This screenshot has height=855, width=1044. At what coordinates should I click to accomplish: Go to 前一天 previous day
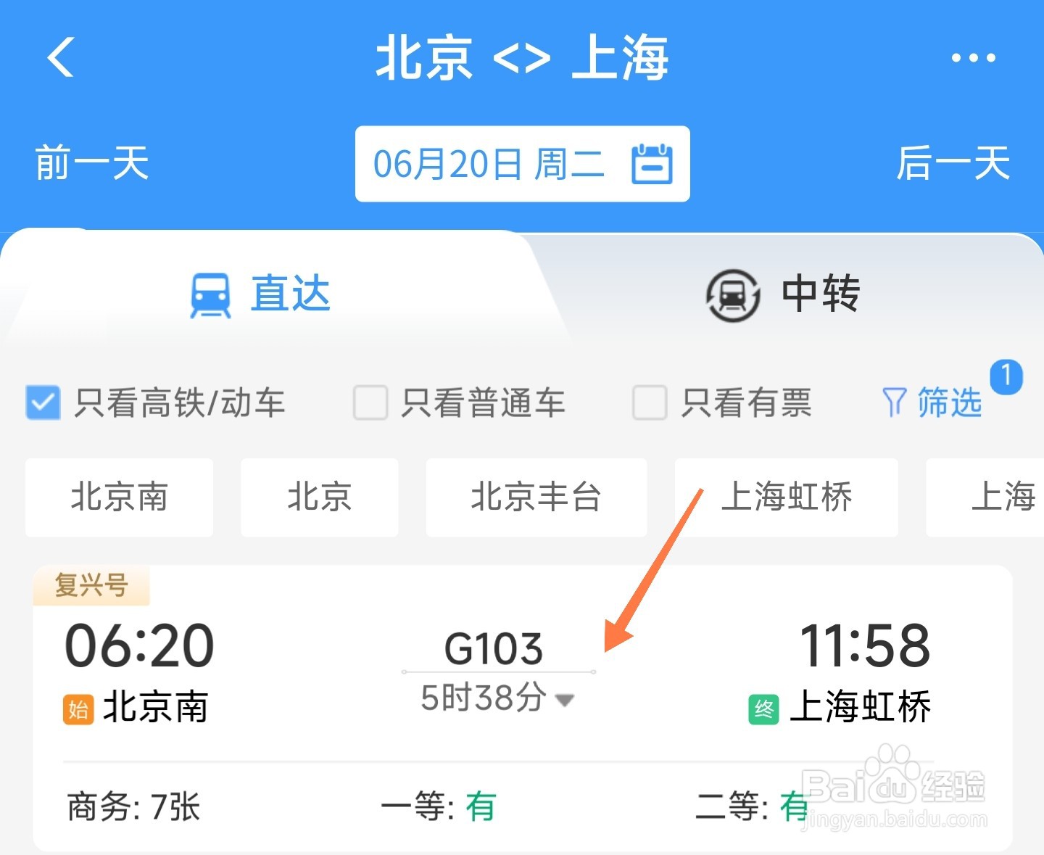point(92,163)
